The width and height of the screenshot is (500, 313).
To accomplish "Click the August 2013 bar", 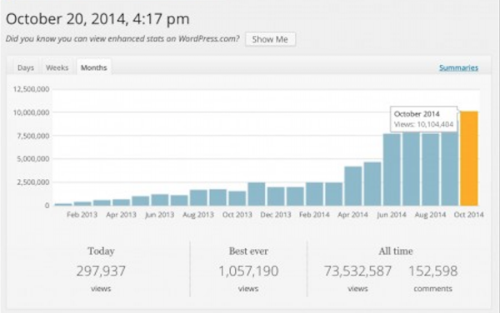I will [x=198, y=197].
